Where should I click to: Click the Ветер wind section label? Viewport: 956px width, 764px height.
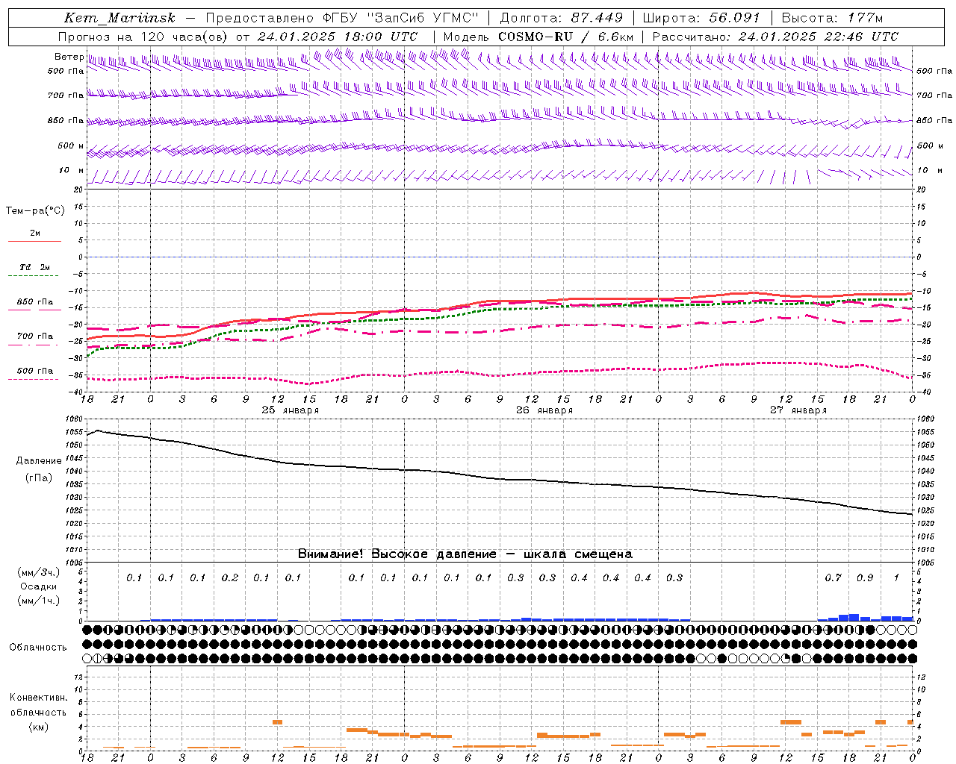69,57
